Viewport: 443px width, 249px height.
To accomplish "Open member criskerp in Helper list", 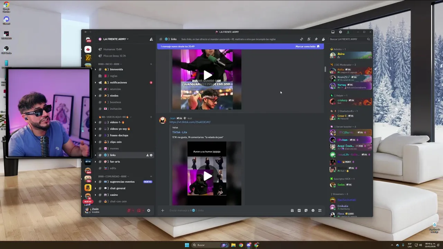I will [x=351, y=101].
